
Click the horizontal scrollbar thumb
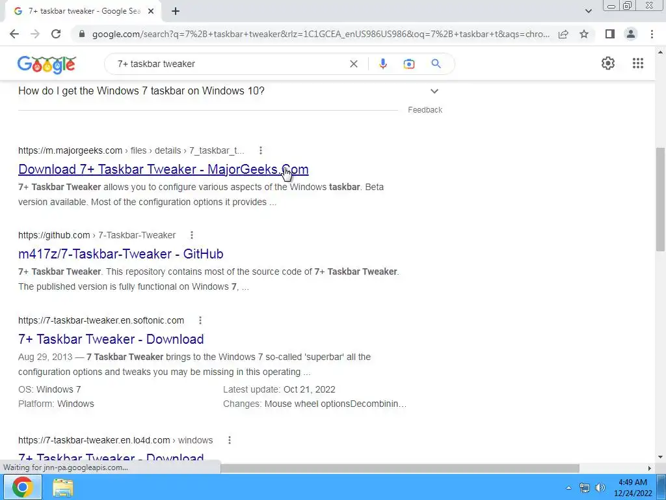pyautogui.click(x=400, y=468)
